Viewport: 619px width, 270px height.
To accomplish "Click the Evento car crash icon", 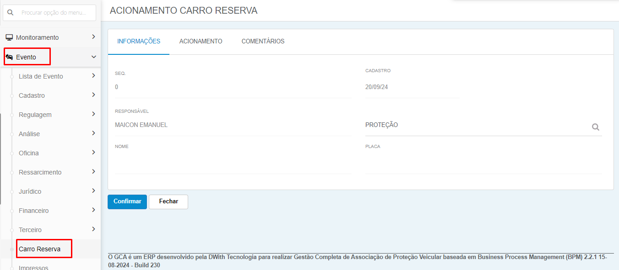I will (9, 57).
